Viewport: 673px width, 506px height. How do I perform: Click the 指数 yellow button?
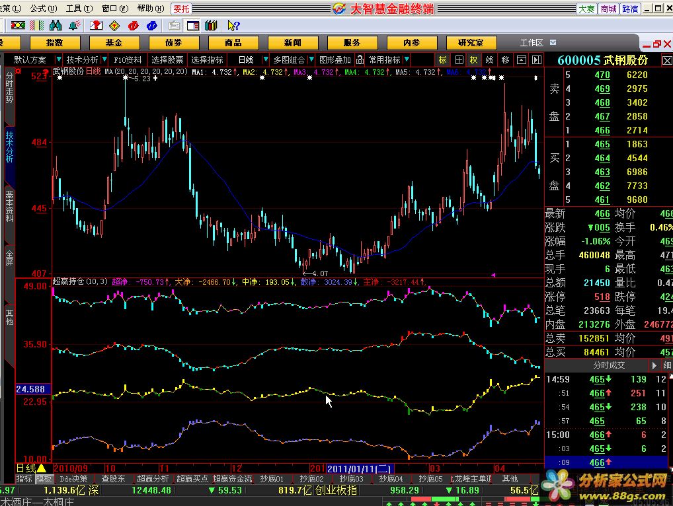pyautogui.click(x=54, y=43)
